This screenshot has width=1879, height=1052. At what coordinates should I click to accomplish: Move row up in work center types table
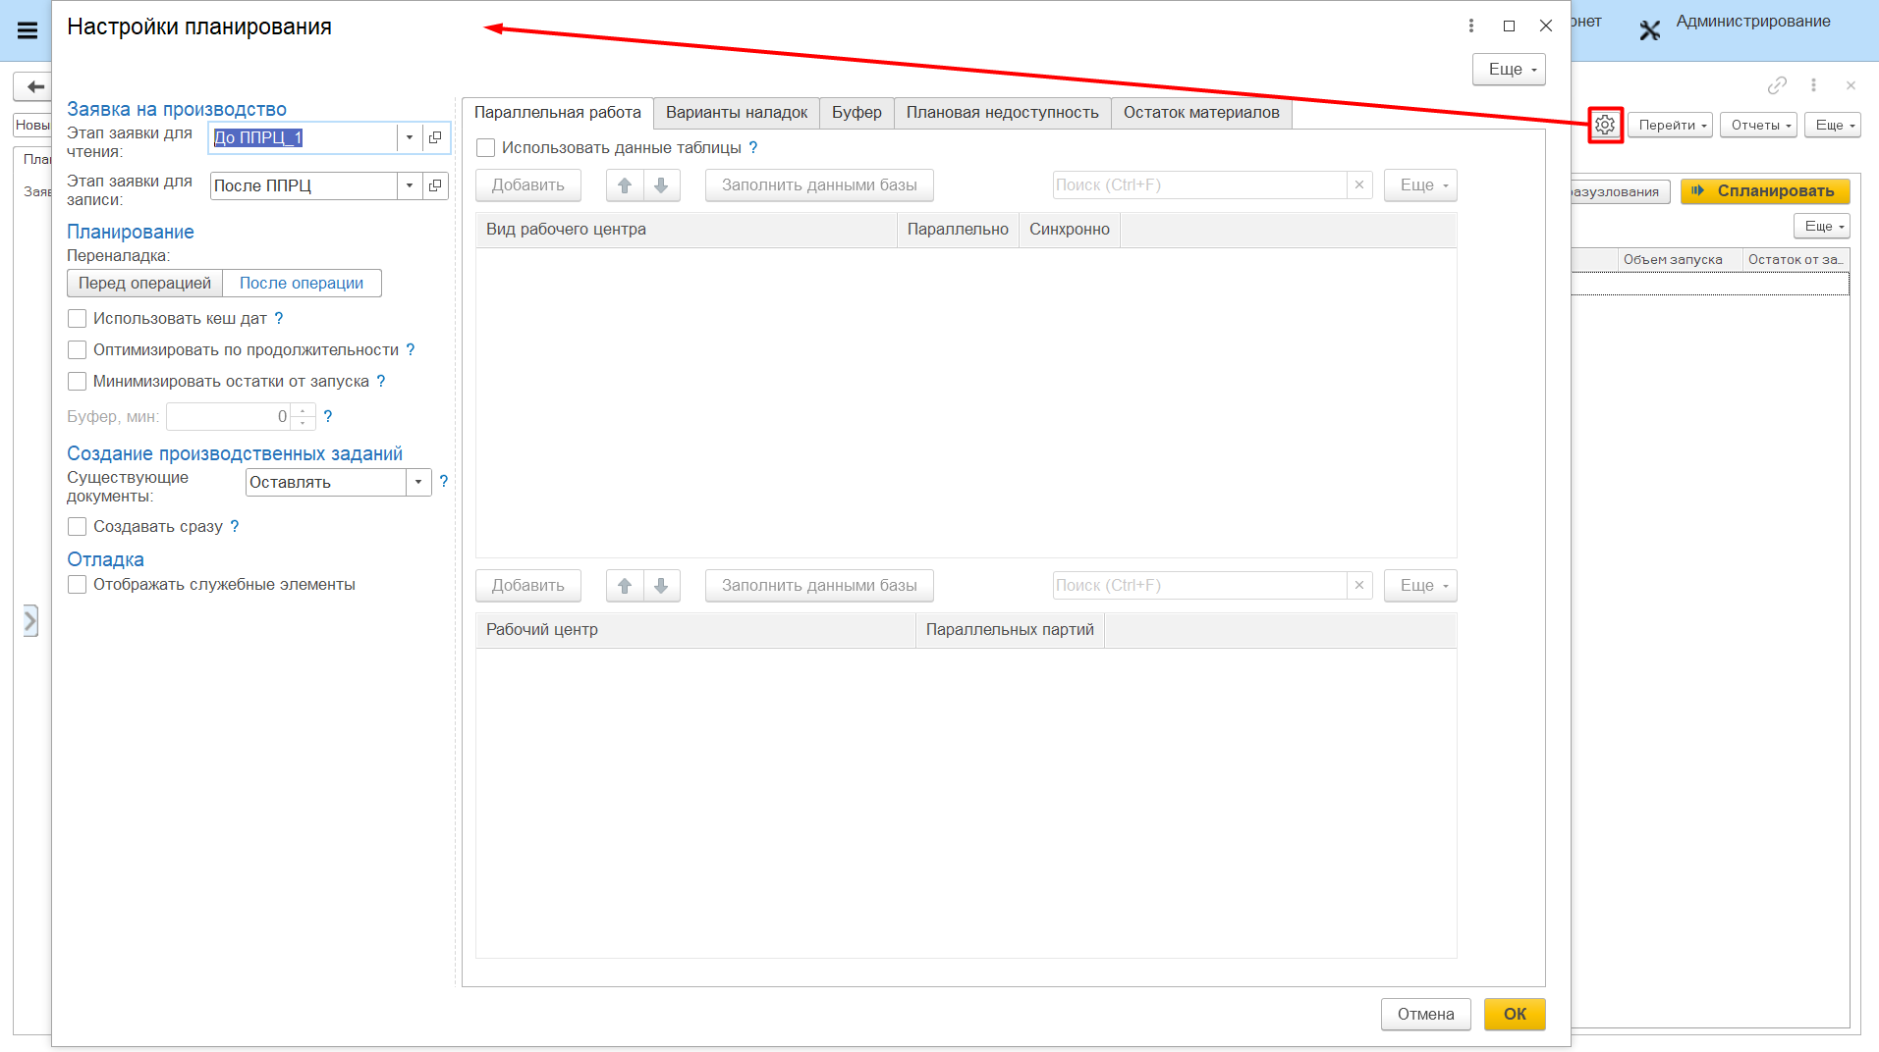[x=625, y=185]
